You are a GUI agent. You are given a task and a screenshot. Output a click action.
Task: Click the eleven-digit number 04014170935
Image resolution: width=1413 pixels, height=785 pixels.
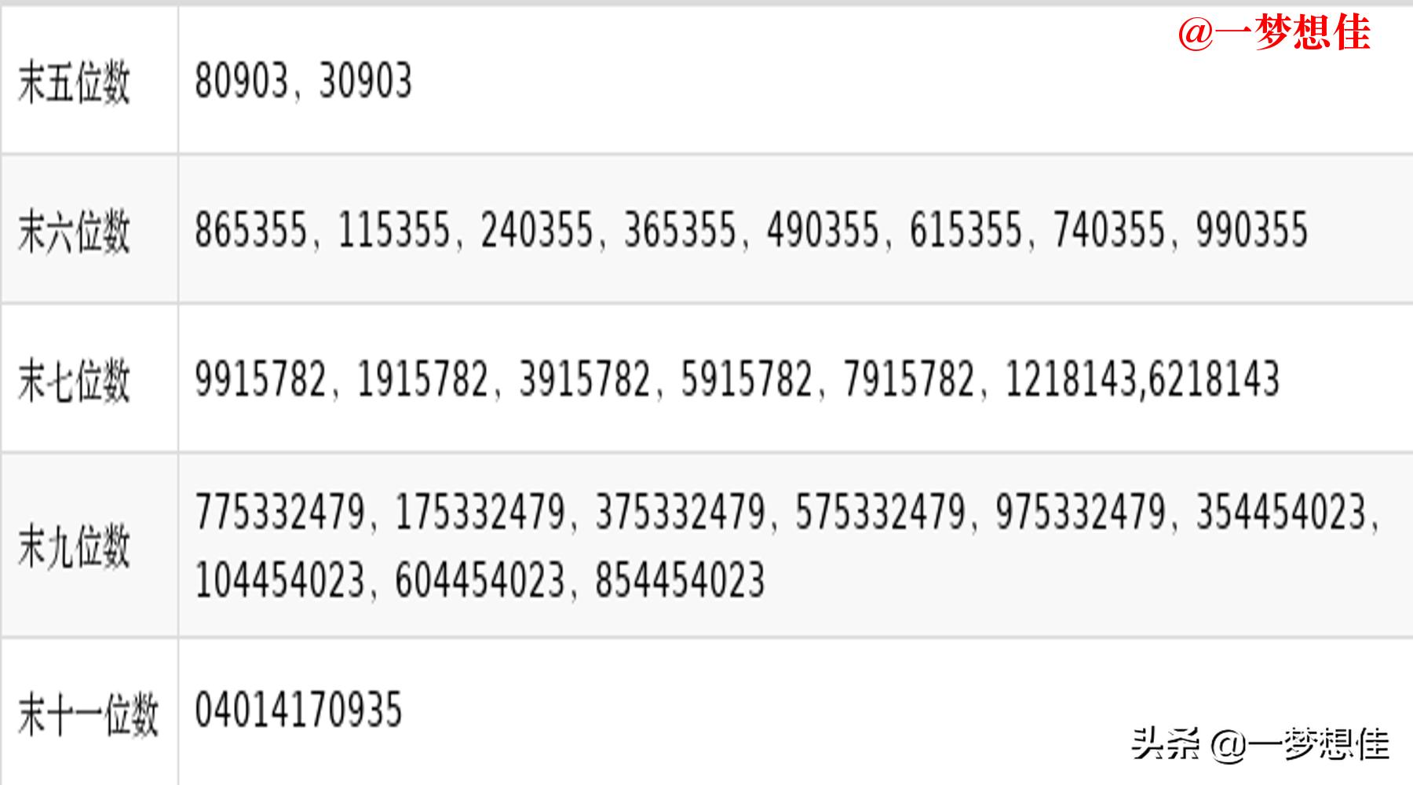tap(298, 710)
